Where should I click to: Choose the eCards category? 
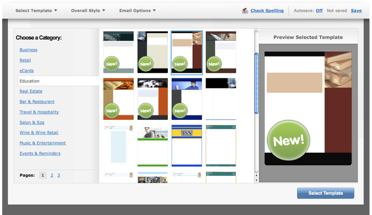pos(27,71)
